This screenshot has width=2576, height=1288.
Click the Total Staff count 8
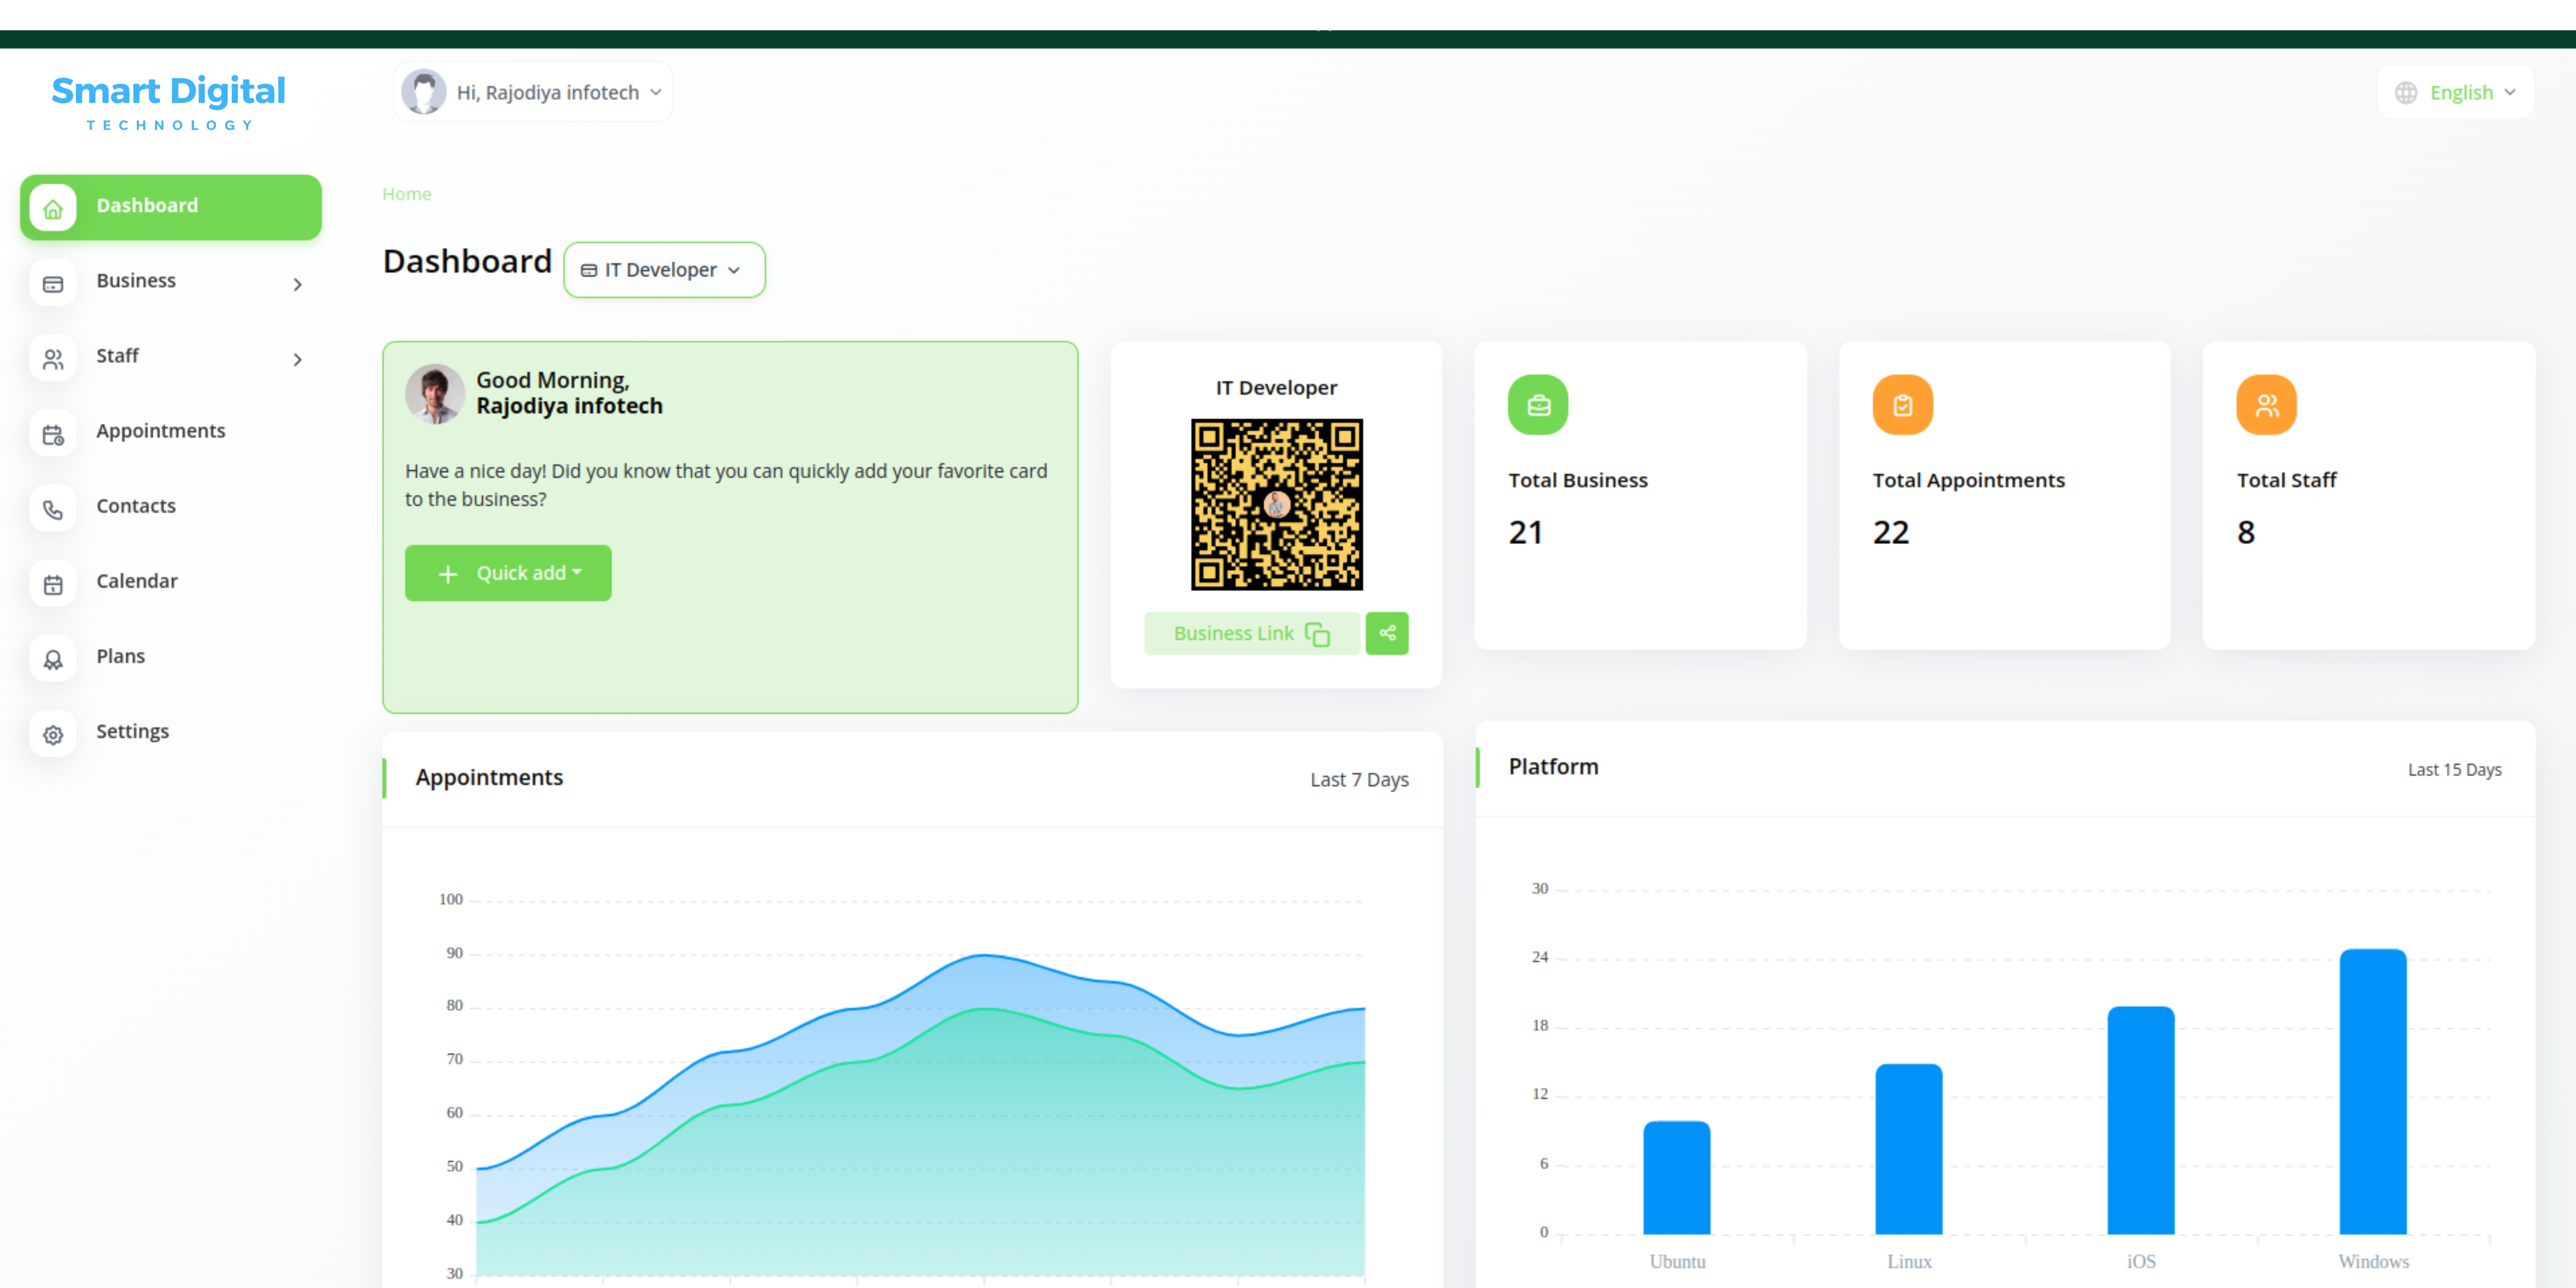pyautogui.click(x=2246, y=532)
